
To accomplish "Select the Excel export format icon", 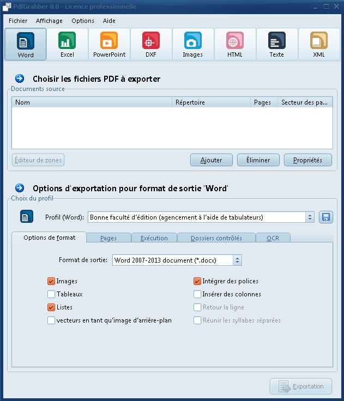I will click(67, 44).
